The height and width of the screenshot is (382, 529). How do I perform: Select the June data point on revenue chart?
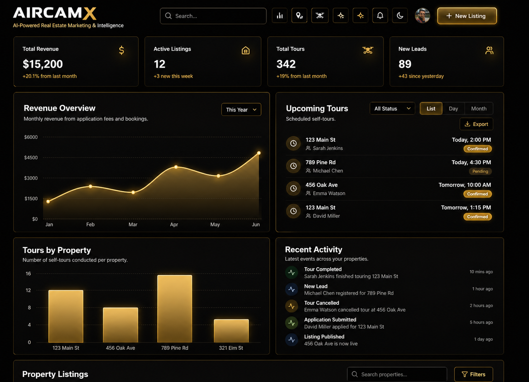[x=259, y=153]
